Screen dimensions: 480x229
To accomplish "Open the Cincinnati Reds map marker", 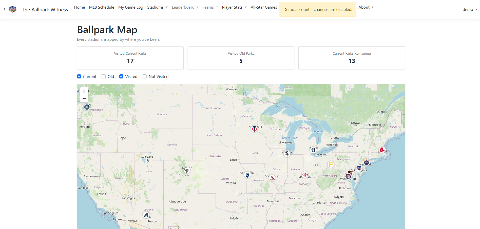I will [x=305, y=175].
